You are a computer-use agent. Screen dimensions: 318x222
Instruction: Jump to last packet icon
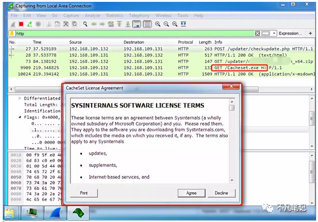click(x=128, y=24)
